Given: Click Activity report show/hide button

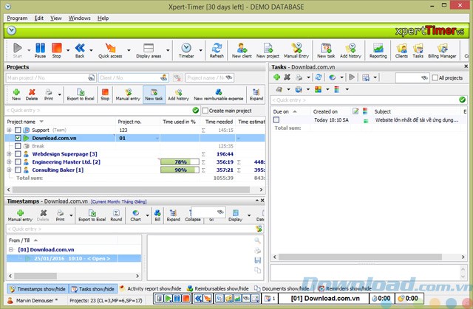Looking at the screenshot, I should tap(152, 288).
